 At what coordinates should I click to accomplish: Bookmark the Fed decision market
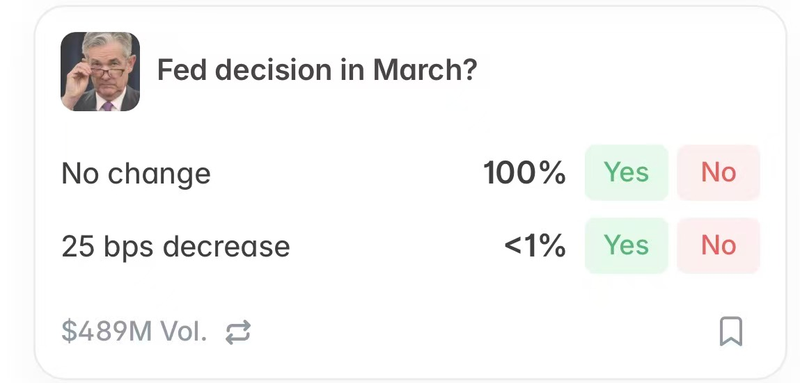(x=730, y=332)
